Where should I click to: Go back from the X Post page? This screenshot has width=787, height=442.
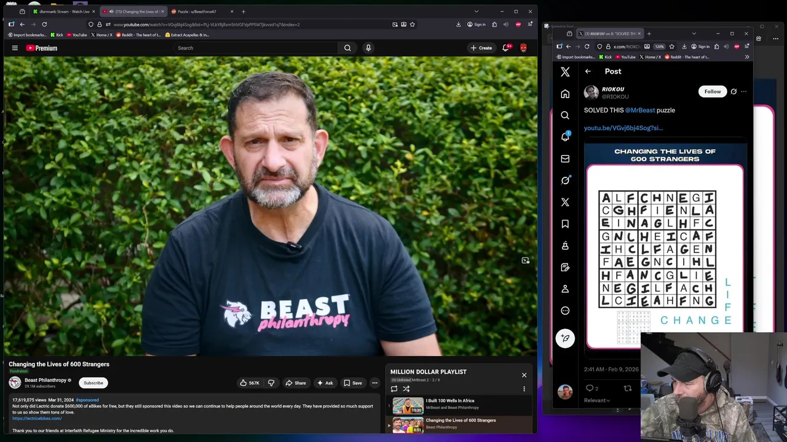(588, 71)
